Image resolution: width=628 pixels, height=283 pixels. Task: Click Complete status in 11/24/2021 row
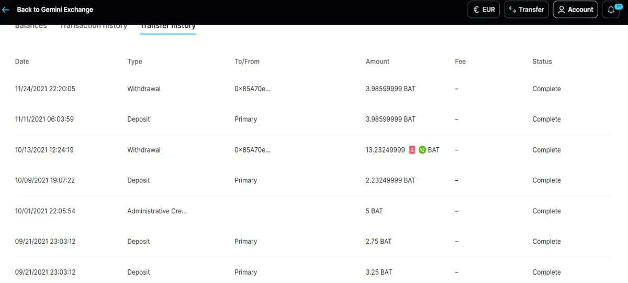(x=546, y=89)
